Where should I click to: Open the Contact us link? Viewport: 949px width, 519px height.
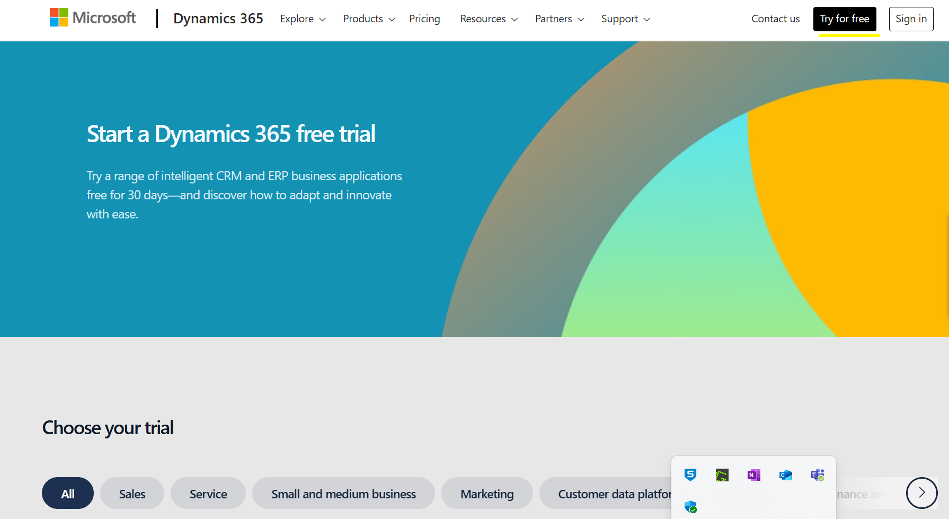pos(775,19)
